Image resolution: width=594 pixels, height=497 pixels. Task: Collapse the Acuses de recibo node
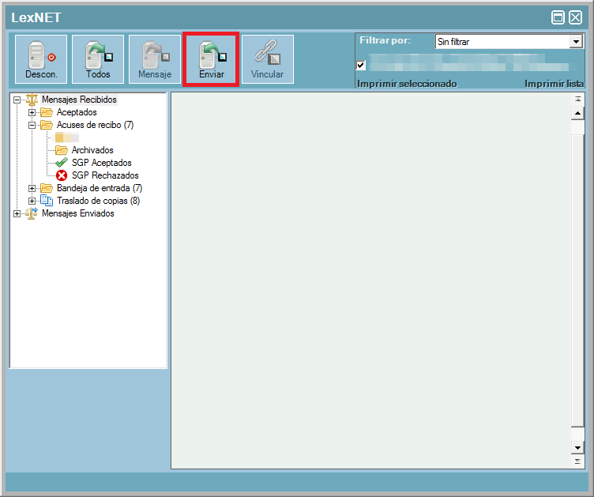click(x=32, y=125)
